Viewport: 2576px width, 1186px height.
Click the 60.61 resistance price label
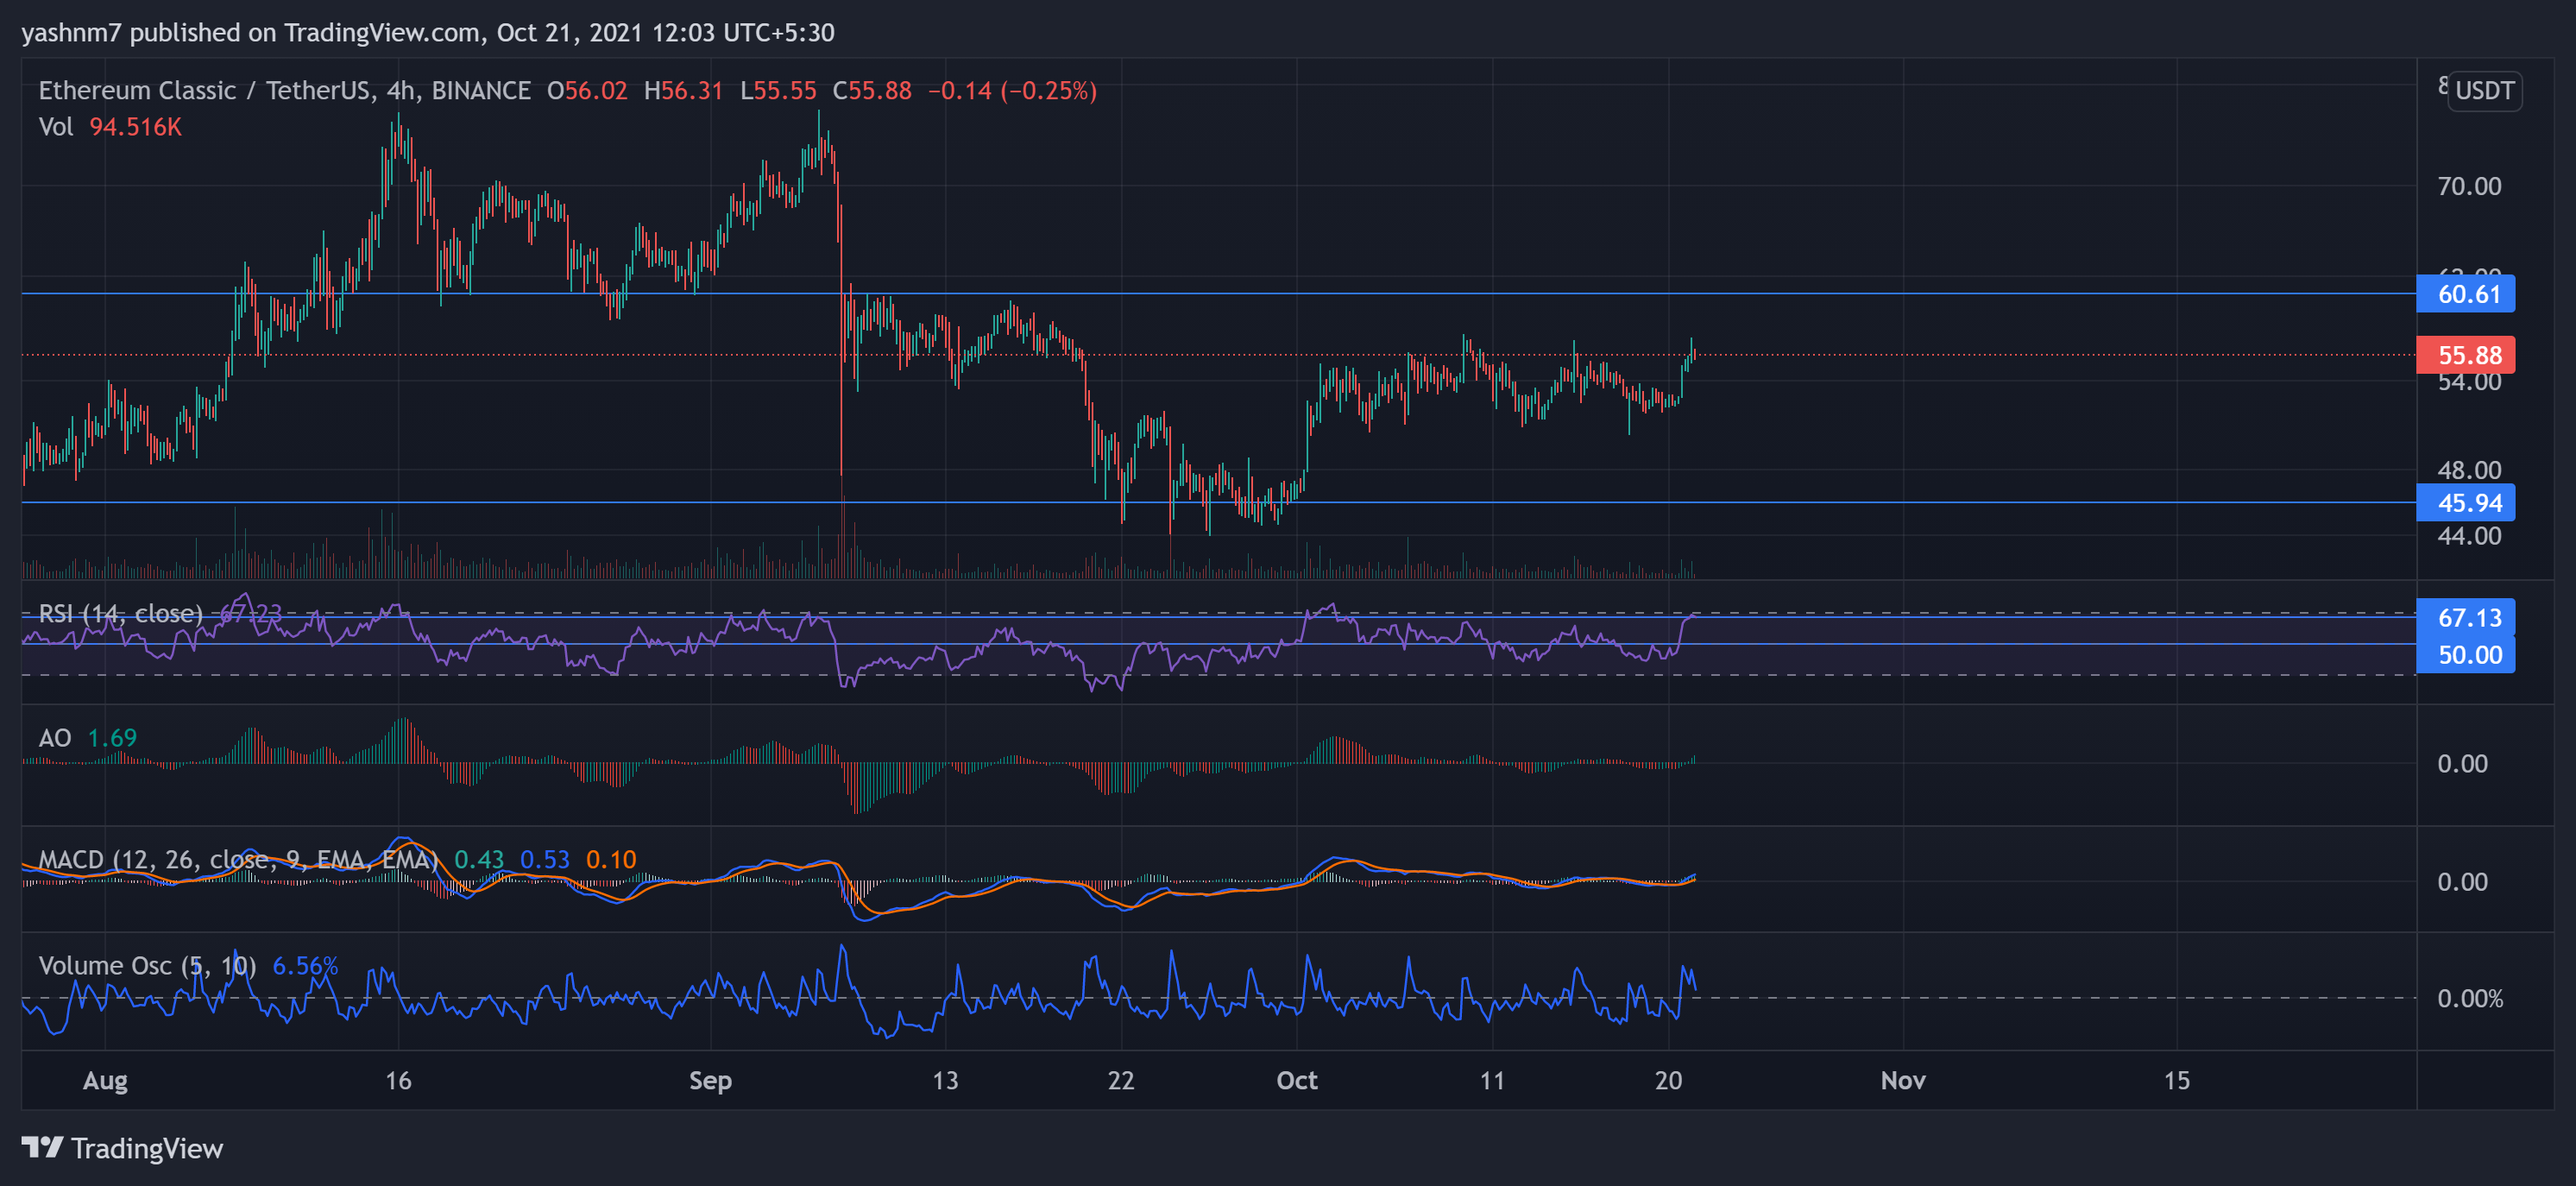(x=2465, y=294)
